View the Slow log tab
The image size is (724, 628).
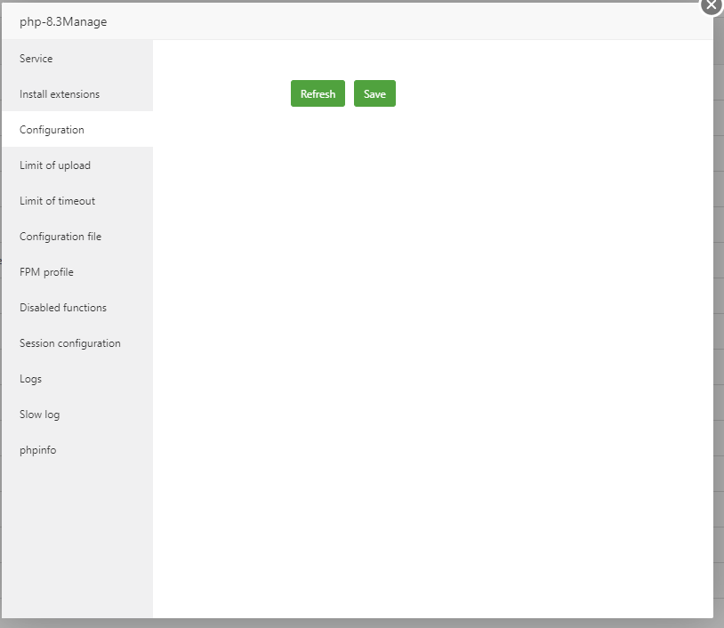tap(77, 415)
